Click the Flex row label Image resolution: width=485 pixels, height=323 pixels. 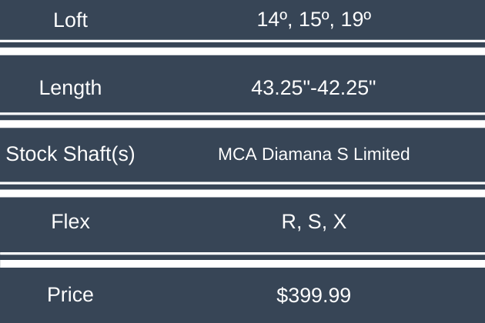click(71, 222)
